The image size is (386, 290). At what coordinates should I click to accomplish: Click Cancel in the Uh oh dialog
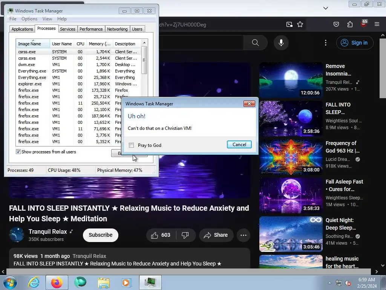pos(239,145)
